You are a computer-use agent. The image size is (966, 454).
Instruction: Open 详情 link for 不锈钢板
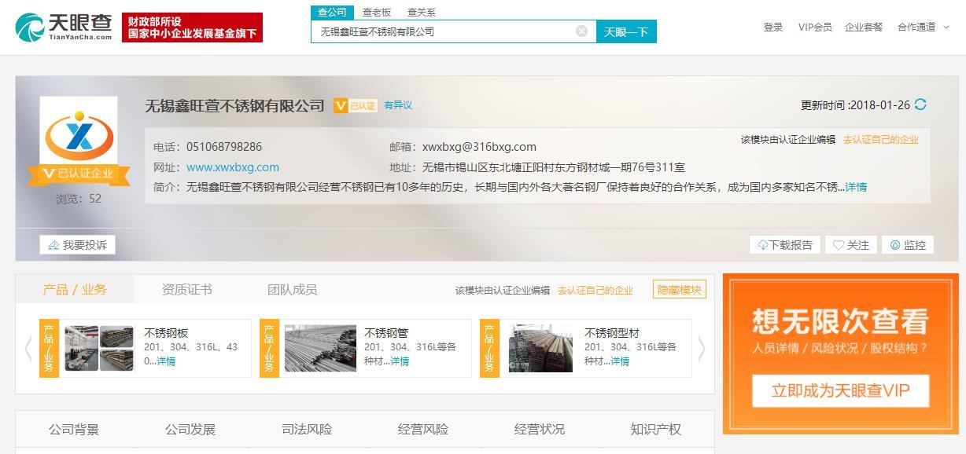pos(166,361)
